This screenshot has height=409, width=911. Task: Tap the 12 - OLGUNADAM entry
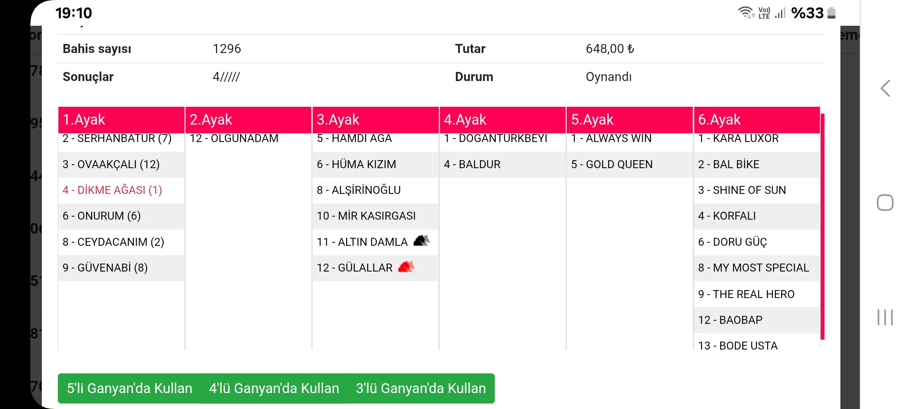tap(234, 139)
